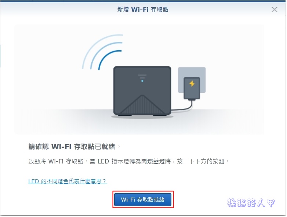Image resolution: width=287 pixels, height=217 pixels.
Task: Click the dark power adapter plug
Action: coord(192,88)
